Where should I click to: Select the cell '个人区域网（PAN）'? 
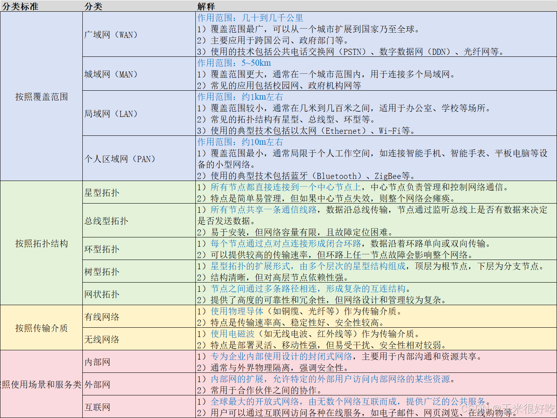pyautogui.click(x=139, y=158)
